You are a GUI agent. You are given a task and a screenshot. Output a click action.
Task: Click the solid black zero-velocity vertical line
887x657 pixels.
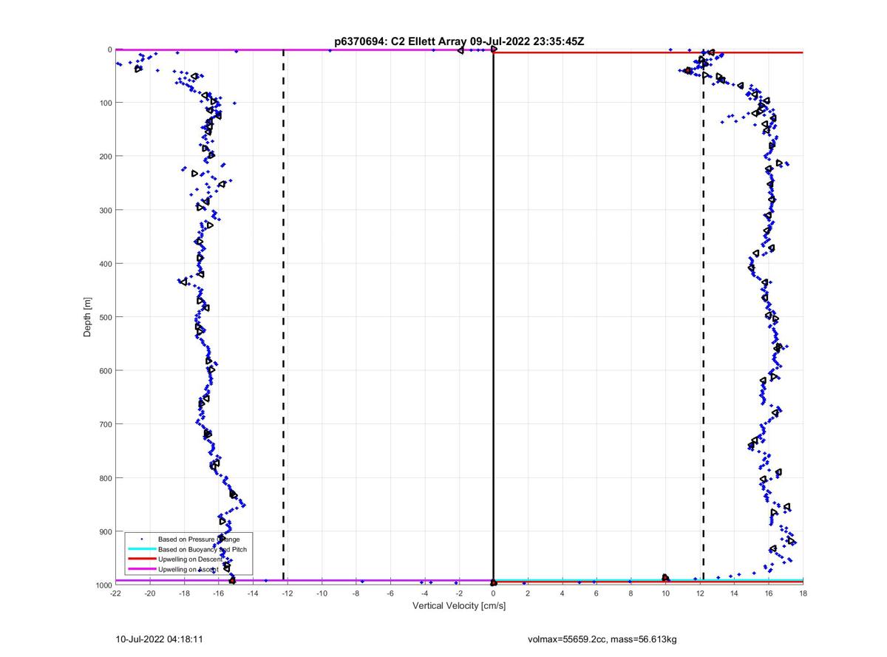(493, 316)
